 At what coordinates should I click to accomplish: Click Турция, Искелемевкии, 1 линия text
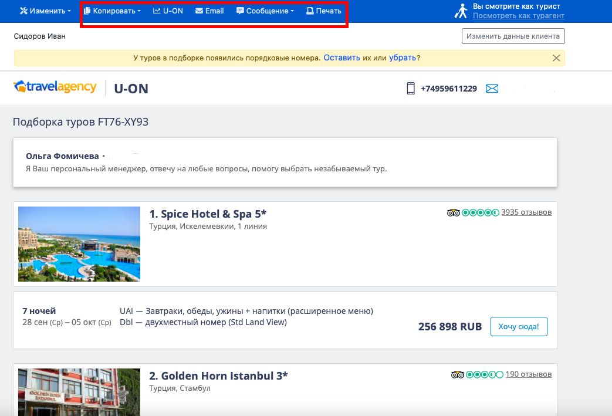tap(208, 226)
